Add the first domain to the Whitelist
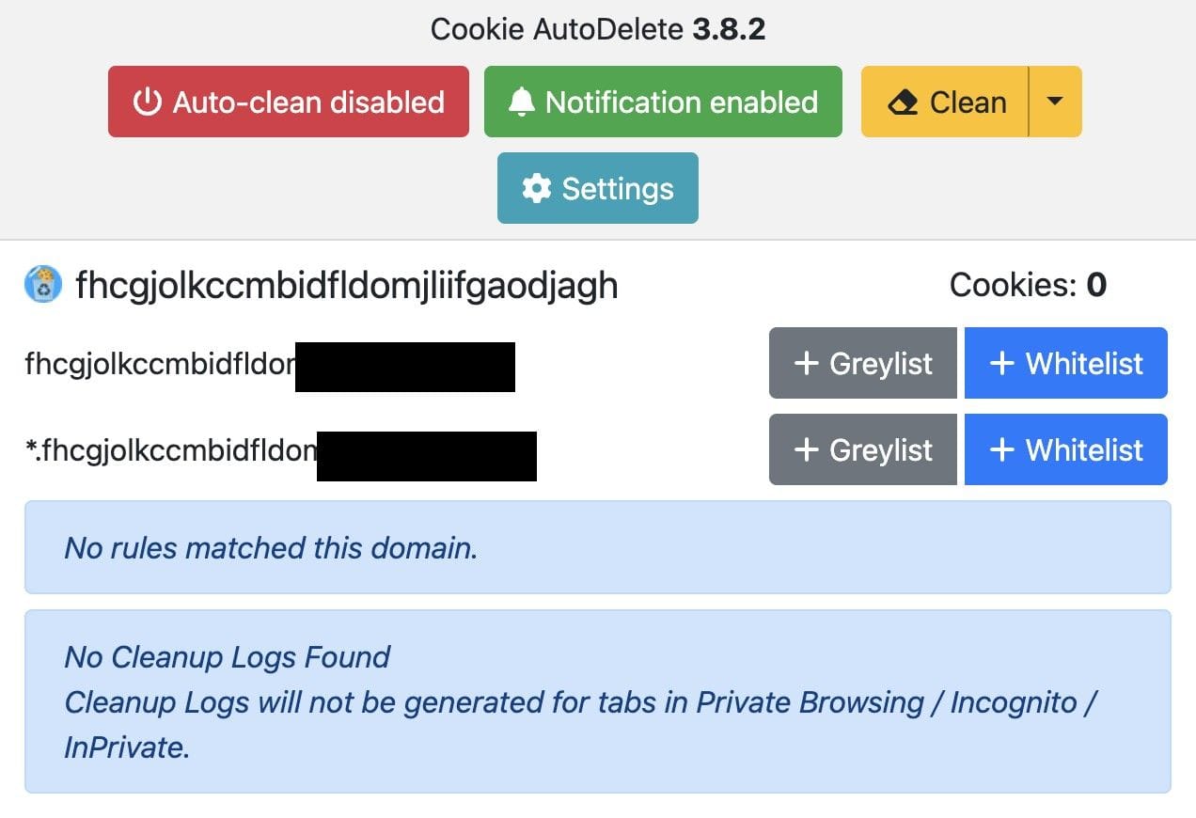 pos(1066,363)
